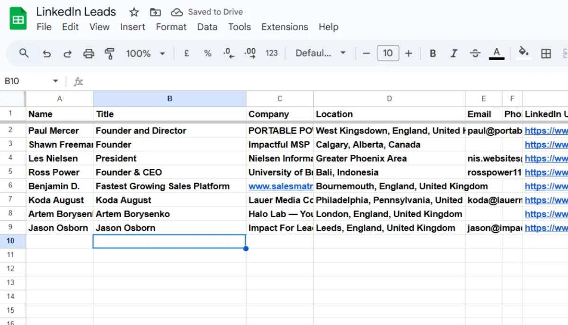Toggle bold formatting

coord(433,53)
